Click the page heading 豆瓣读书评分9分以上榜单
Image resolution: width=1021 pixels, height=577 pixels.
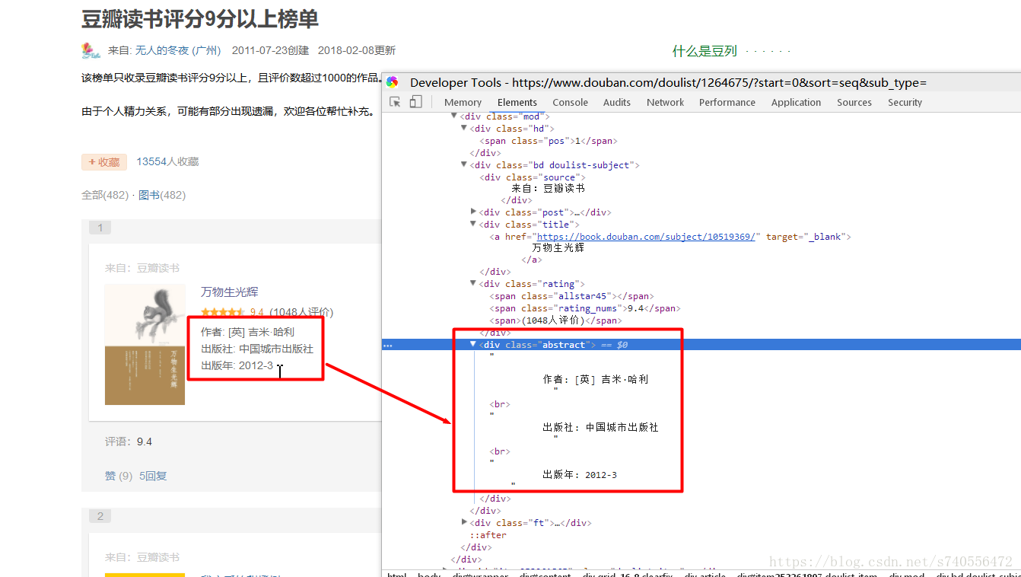tap(200, 18)
